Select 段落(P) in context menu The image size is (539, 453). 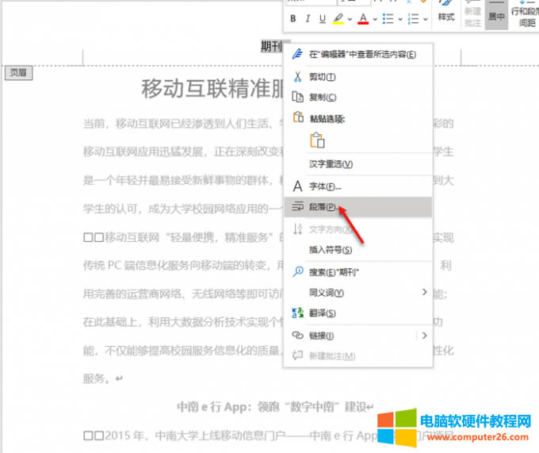[x=323, y=207]
